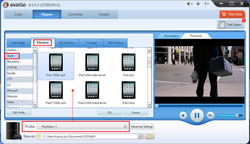Select BlackBerry in the brand list
Image resolution: width=250 pixels, height=144 pixels.
point(20,61)
